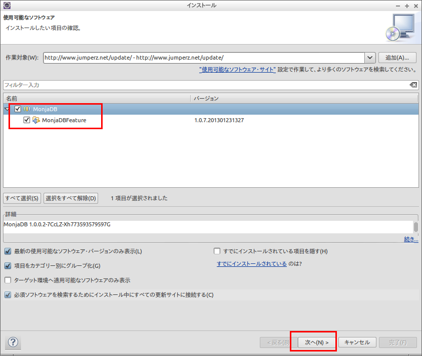
Task: Collapse the MonjaDB tree node
Action: [8, 109]
